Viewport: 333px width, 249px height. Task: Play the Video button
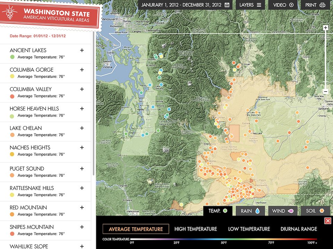click(x=283, y=5)
